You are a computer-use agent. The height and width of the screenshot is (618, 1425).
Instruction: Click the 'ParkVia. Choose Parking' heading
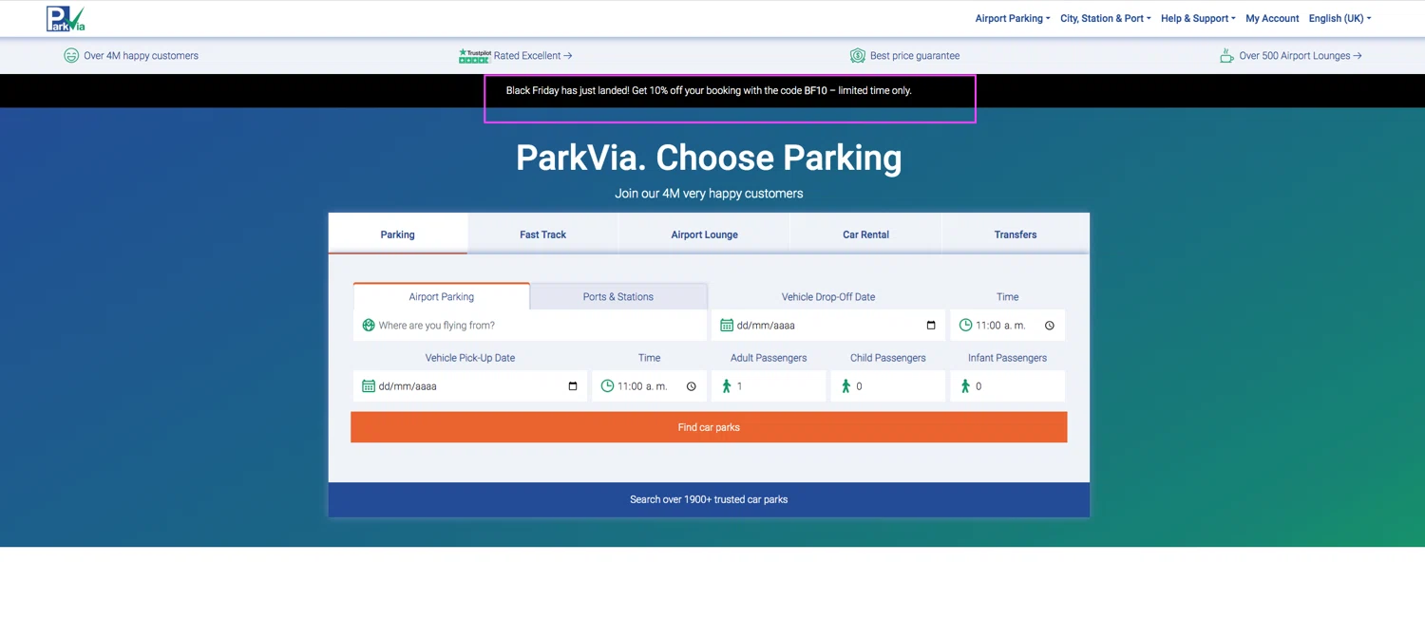(709, 158)
